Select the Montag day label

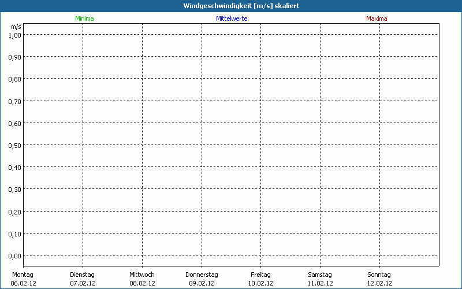[23, 275]
